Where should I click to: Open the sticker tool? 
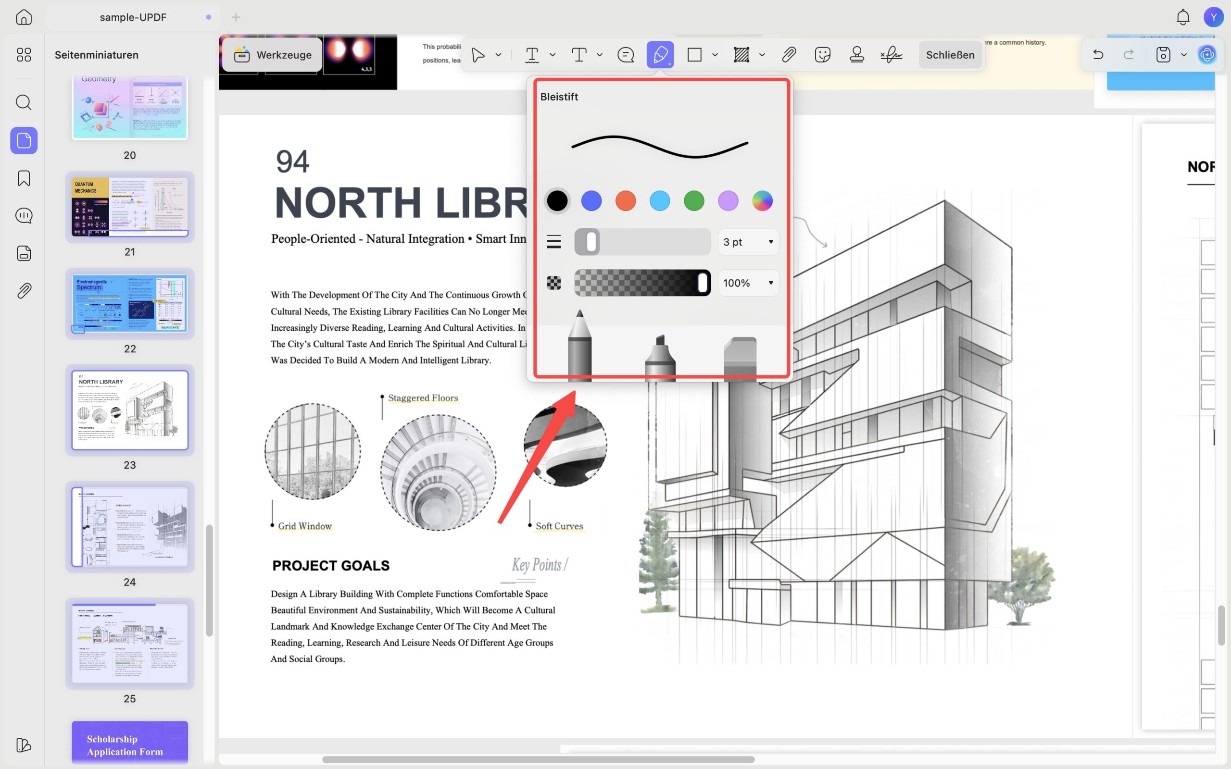point(823,54)
